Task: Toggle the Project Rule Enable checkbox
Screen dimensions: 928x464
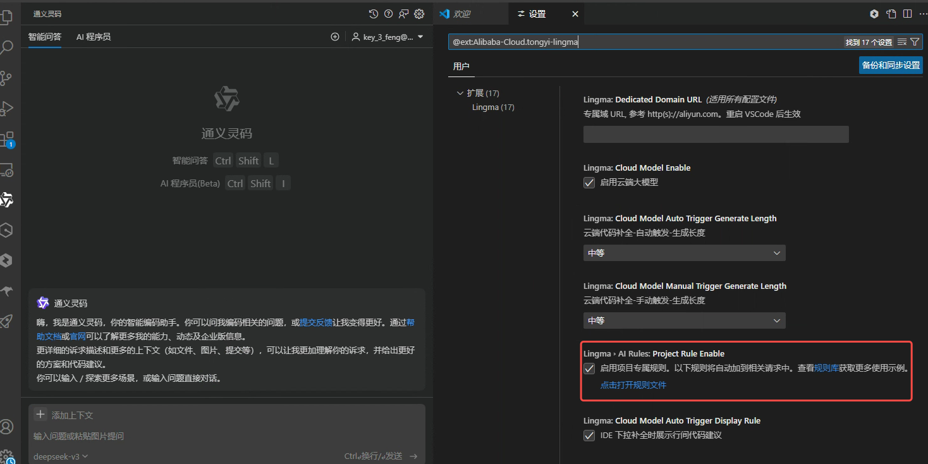Action: coord(589,369)
